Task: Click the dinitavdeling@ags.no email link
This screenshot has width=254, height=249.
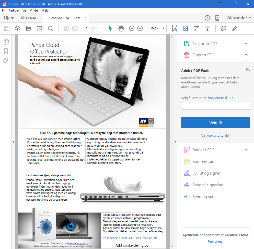Action: point(78,243)
